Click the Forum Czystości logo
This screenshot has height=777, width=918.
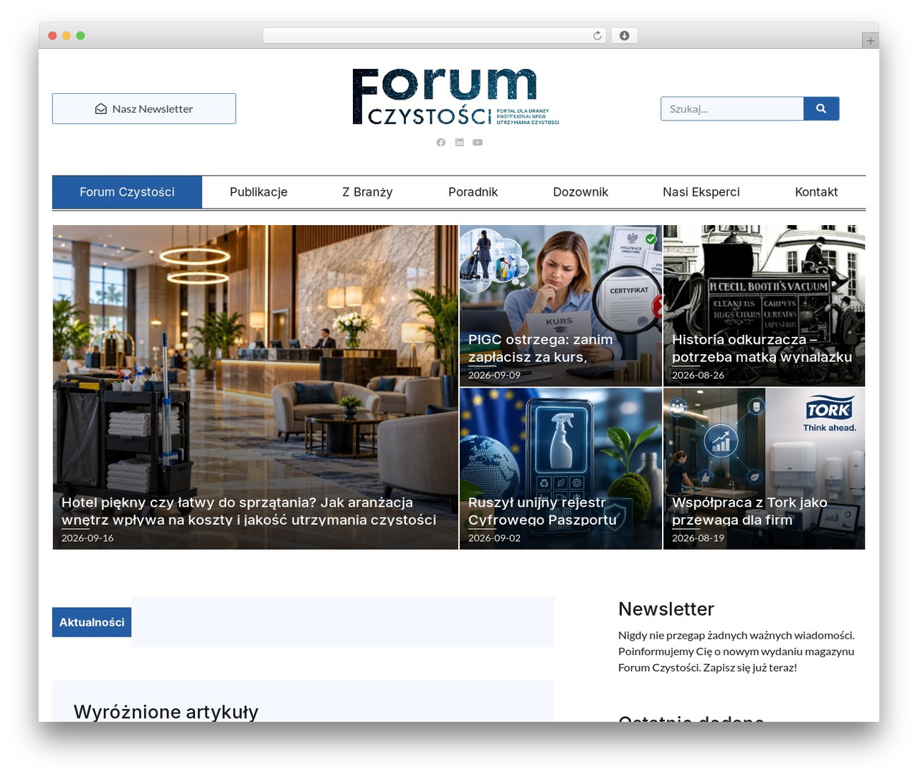[x=455, y=97]
